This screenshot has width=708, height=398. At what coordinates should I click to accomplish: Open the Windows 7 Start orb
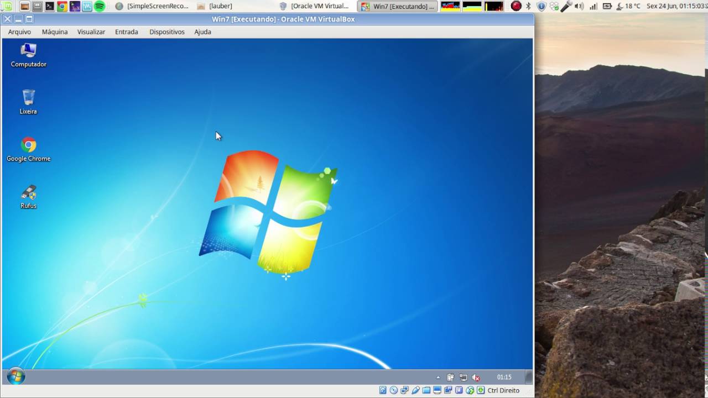click(16, 377)
